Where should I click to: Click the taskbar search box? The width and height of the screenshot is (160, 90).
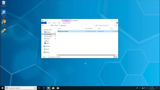click(x=21, y=88)
